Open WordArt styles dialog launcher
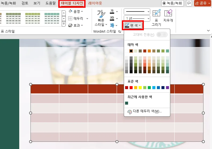This screenshot has height=149, width=212. click(x=120, y=32)
